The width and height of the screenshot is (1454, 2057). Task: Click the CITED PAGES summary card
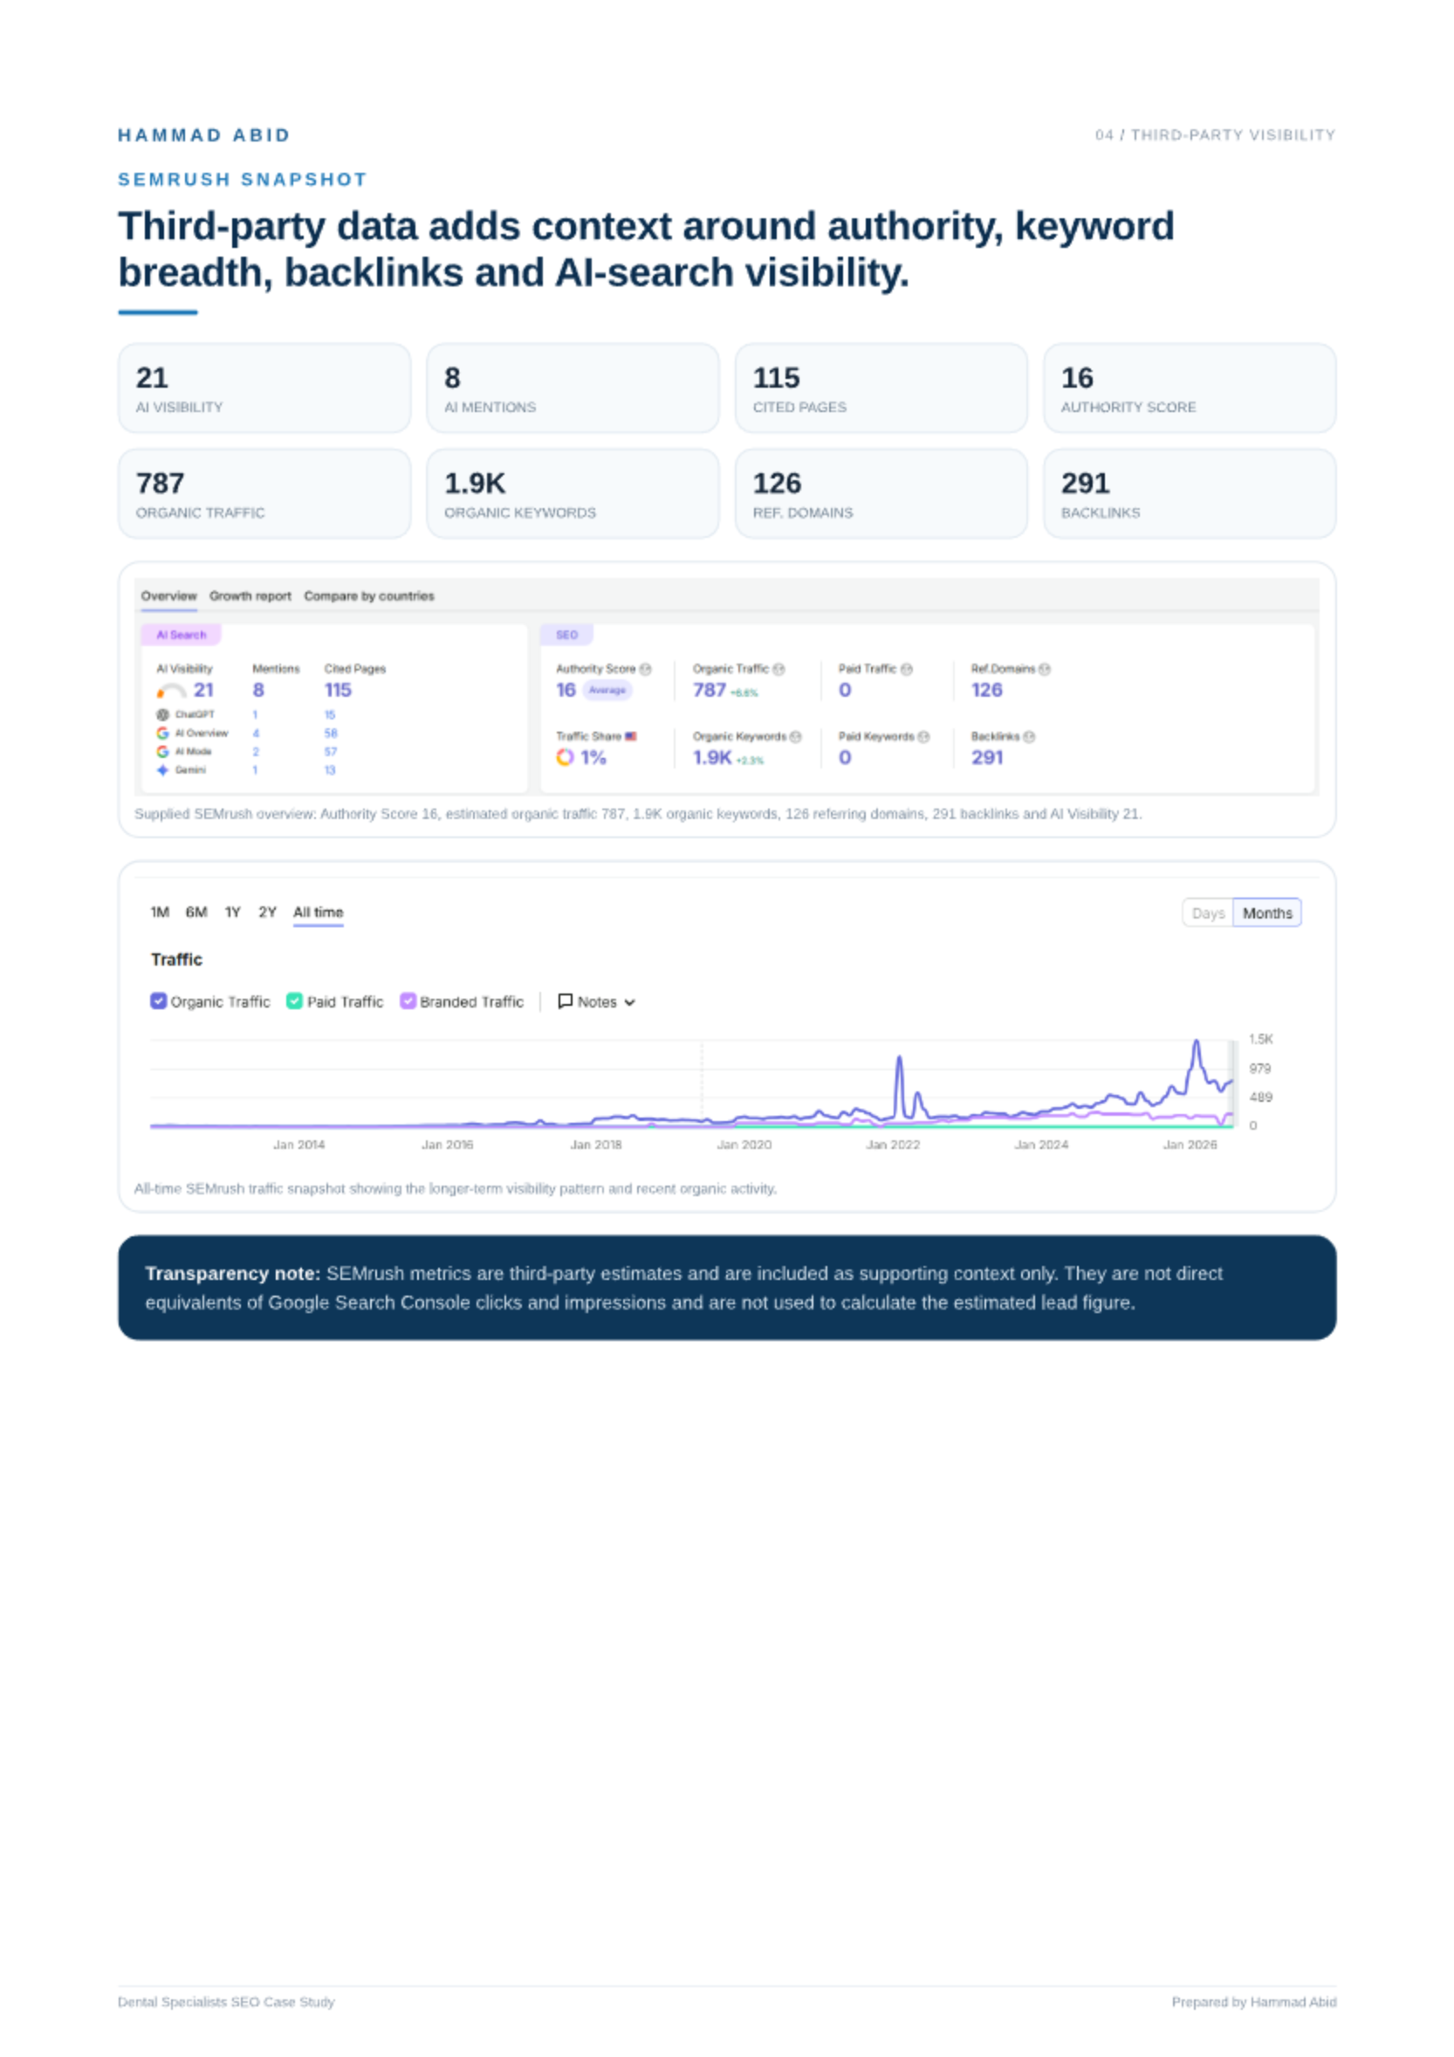tap(881, 388)
